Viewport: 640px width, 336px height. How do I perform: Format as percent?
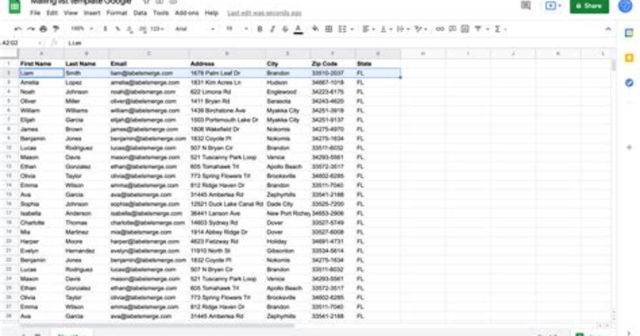(118, 29)
